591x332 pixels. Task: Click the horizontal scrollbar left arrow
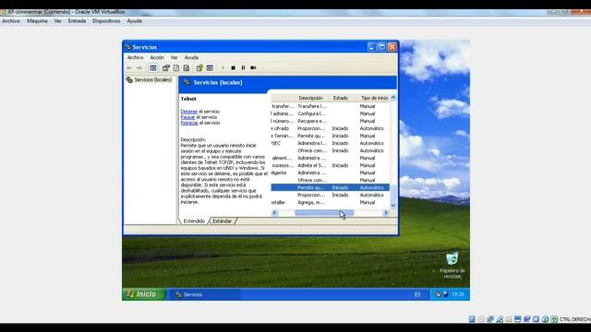pyautogui.click(x=275, y=213)
